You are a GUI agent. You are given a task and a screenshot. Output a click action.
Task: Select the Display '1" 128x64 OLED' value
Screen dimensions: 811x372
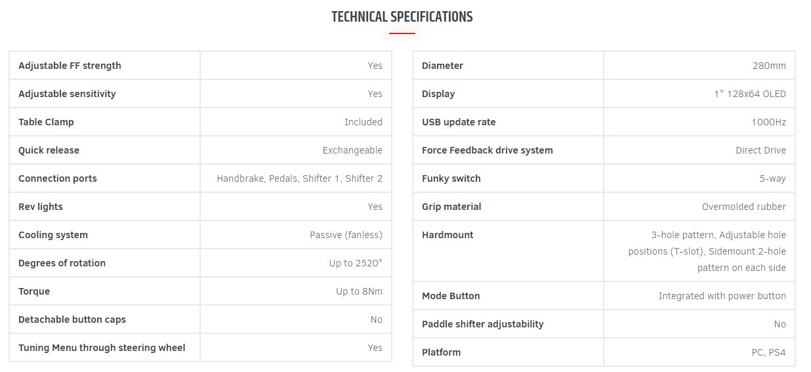750,94
